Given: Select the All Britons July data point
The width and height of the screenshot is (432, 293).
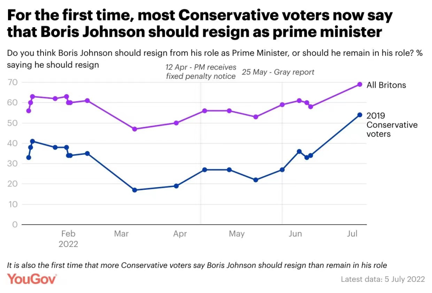Looking at the screenshot, I should click(360, 84).
